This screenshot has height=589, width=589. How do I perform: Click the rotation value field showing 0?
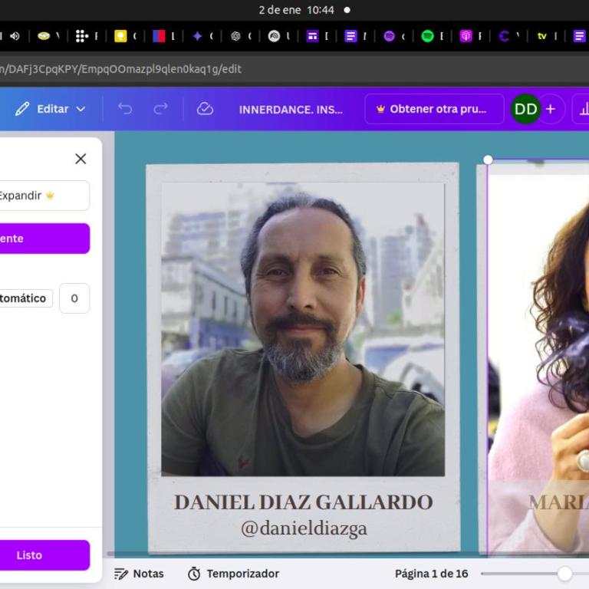click(x=74, y=298)
